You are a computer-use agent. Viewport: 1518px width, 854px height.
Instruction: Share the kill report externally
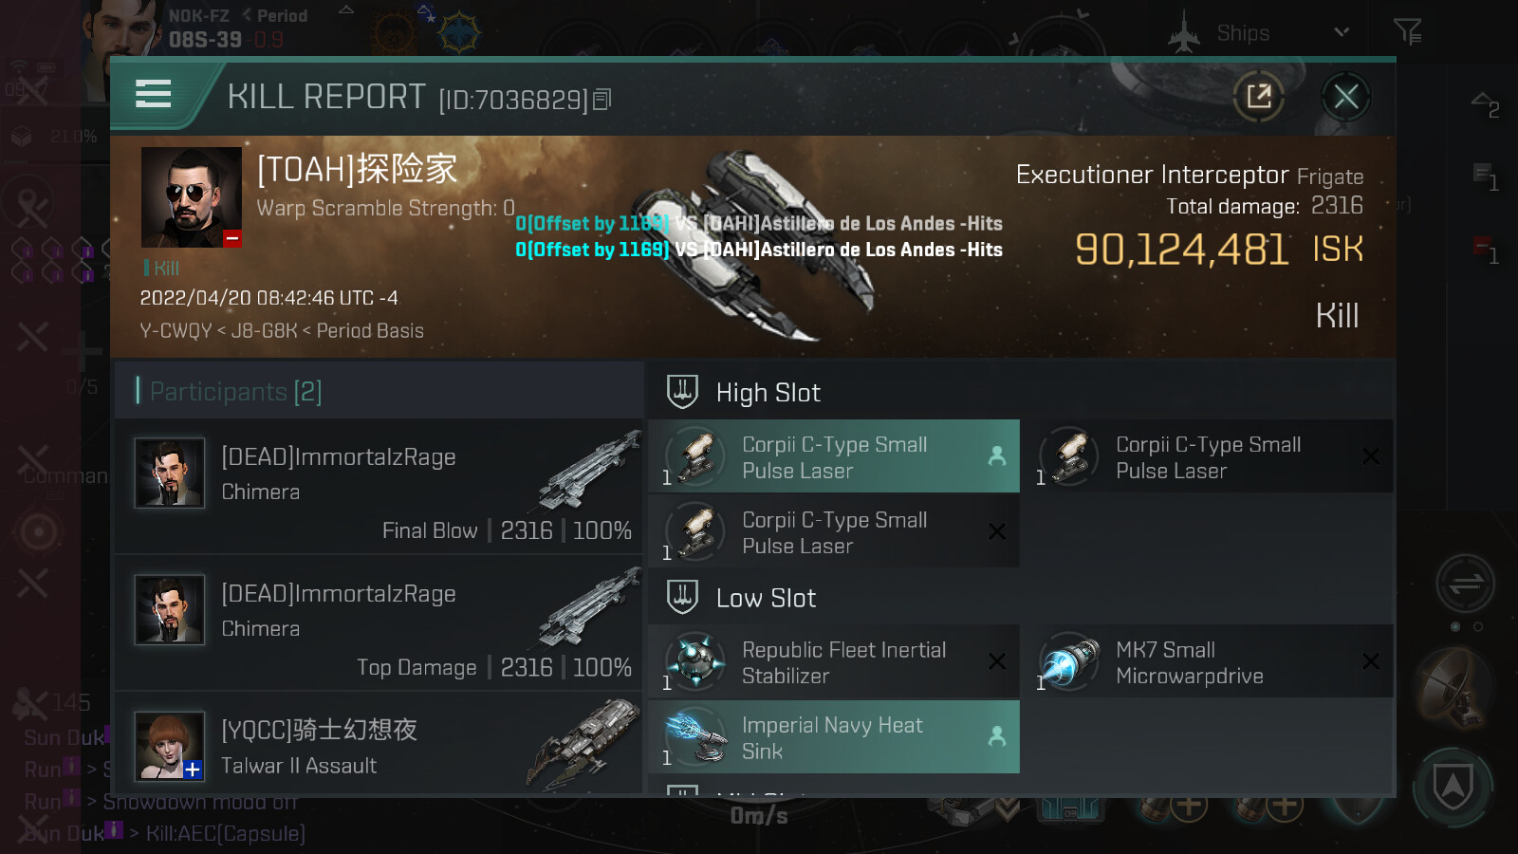1259,96
